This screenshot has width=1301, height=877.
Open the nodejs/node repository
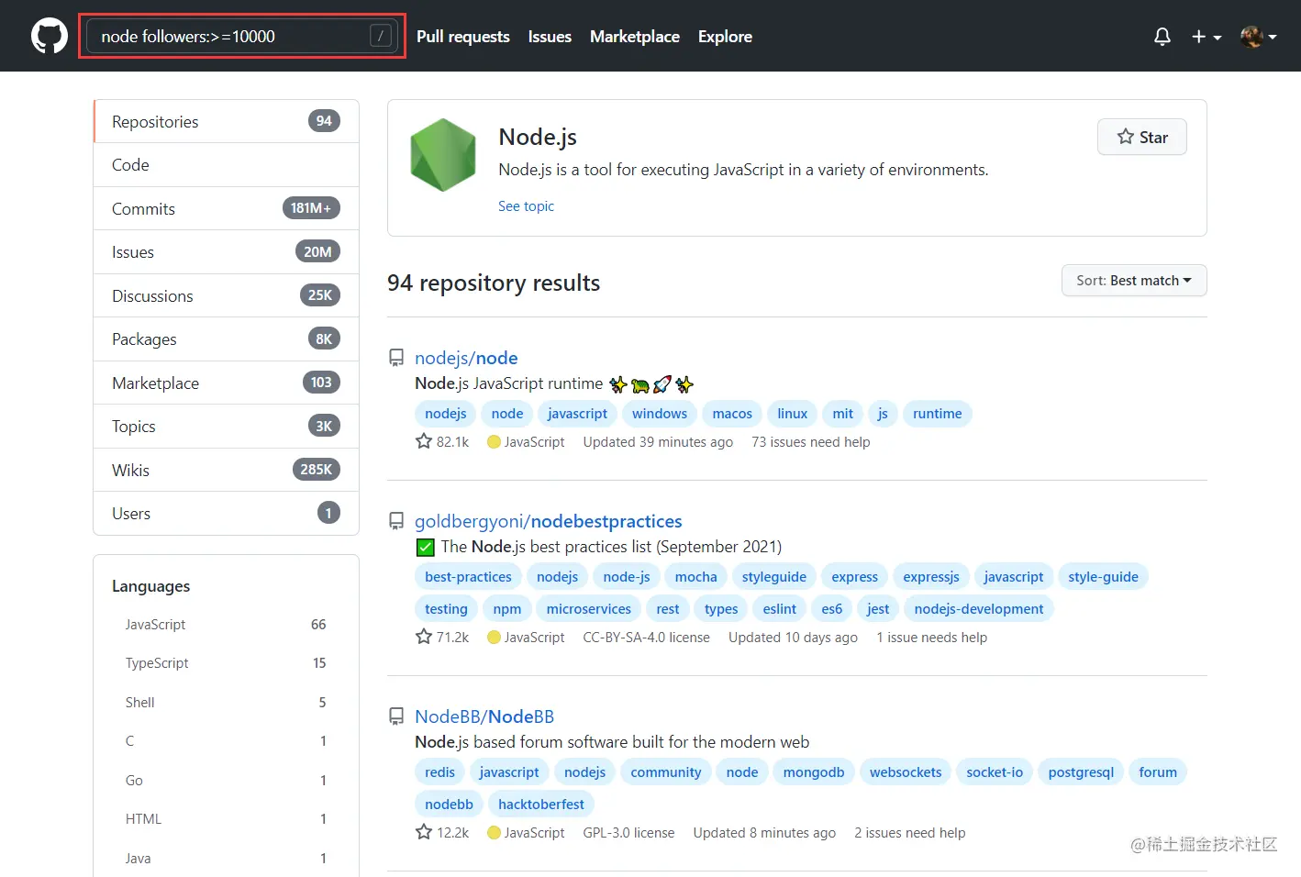(466, 358)
